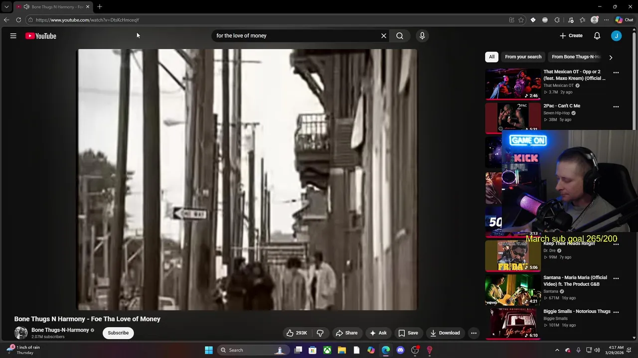
Task: Open the media control music icon
Action: [571, 20]
